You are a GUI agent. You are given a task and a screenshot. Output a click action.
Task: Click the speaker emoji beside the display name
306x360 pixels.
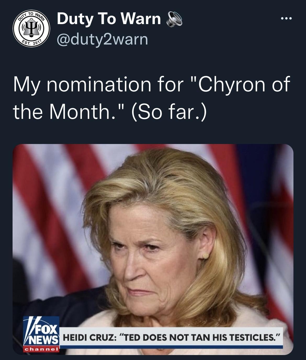[x=174, y=19]
